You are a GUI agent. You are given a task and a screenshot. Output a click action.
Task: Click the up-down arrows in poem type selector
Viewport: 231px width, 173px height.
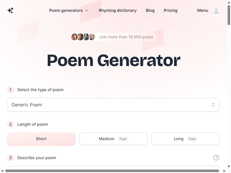click(213, 105)
